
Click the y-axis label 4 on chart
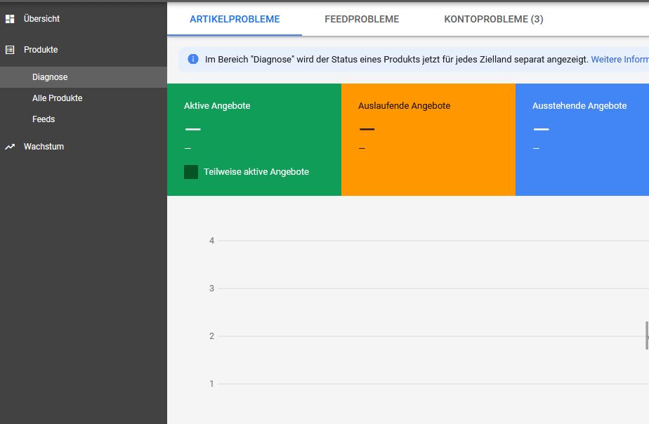(x=211, y=241)
